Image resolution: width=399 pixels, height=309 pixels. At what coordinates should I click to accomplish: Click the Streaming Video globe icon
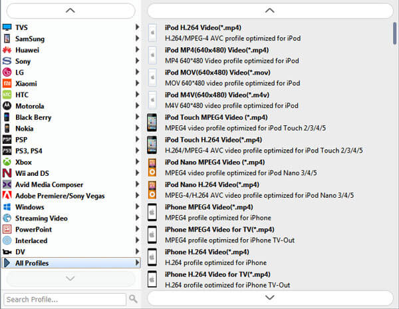coord(7,218)
